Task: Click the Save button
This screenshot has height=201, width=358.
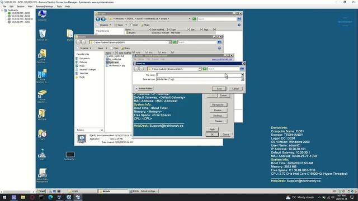Action: click(219, 89)
